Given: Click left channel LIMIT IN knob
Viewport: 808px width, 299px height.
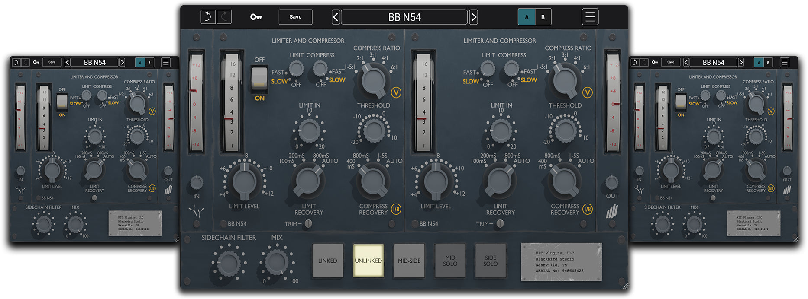Looking at the screenshot, I should (x=309, y=130).
